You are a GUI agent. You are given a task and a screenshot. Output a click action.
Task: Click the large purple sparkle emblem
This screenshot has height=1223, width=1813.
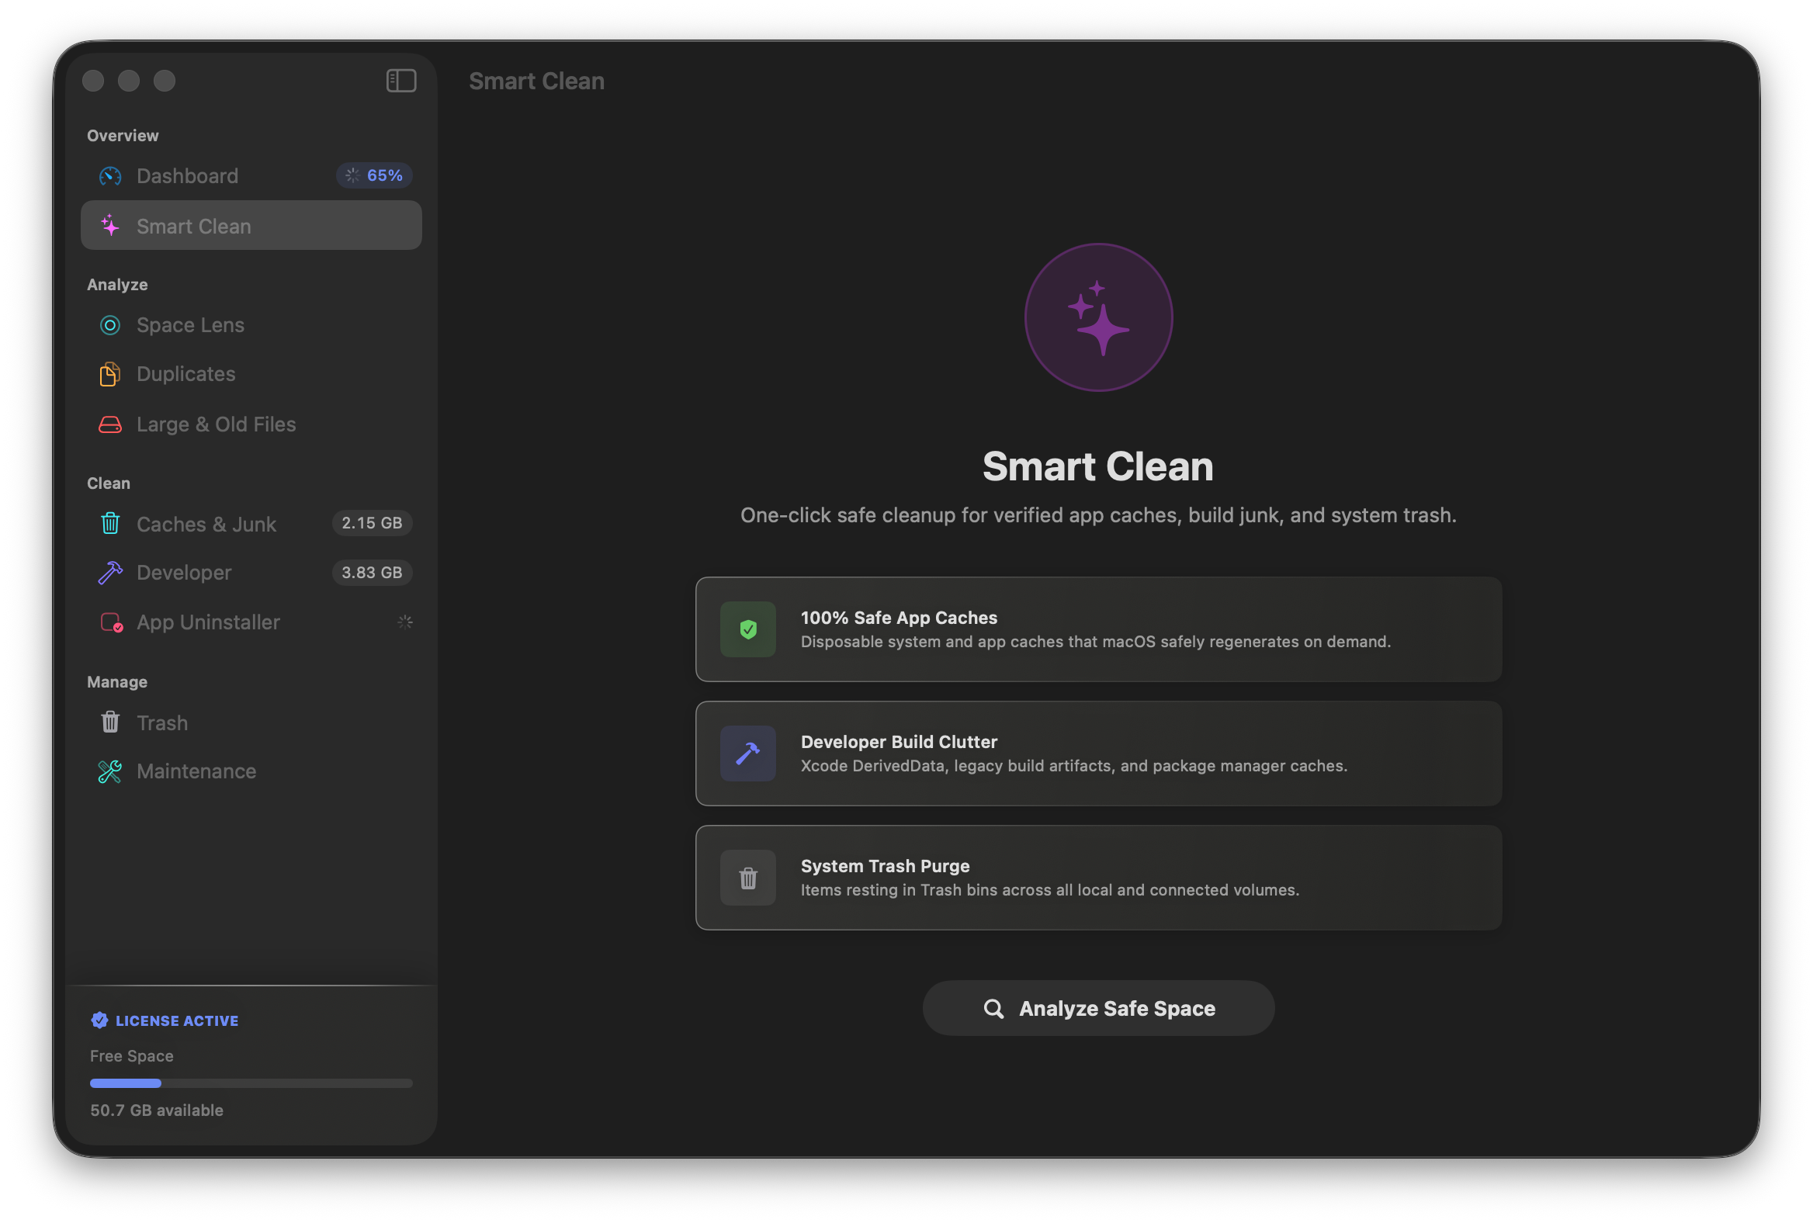[x=1098, y=317]
